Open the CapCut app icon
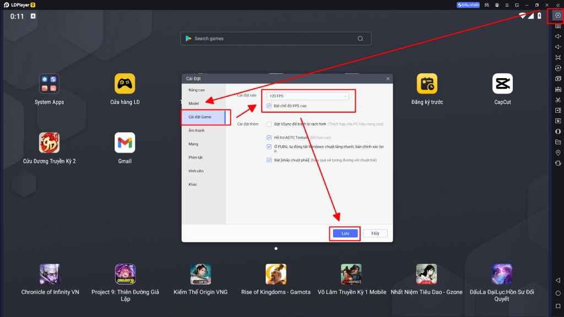 pyautogui.click(x=502, y=84)
